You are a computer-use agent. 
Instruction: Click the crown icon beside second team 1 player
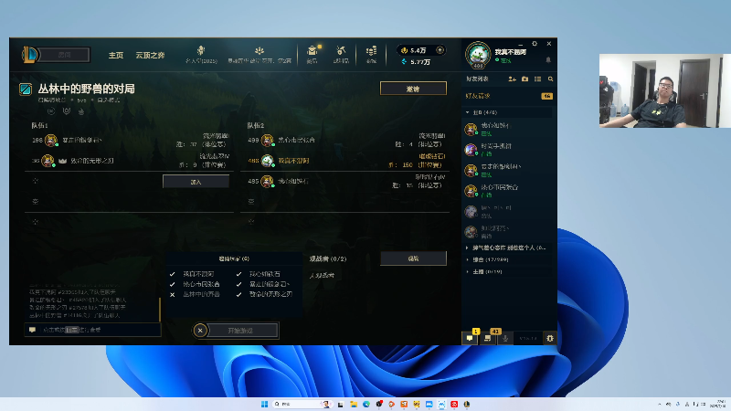click(x=62, y=161)
